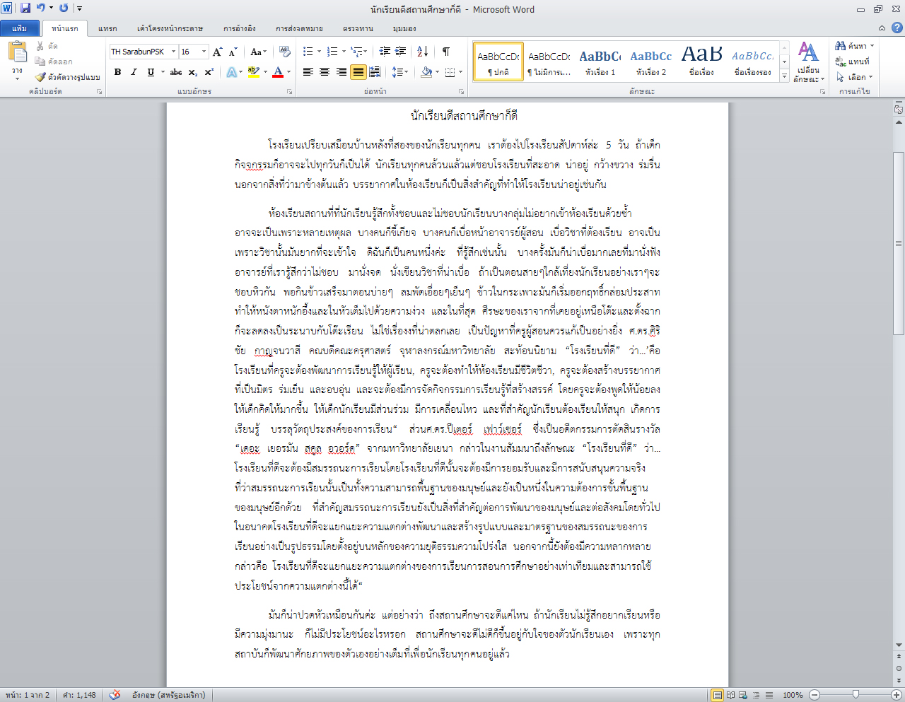Open Change Styles (เปลี่ยนลักษณะ)
905x702 pixels.
[808, 62]
